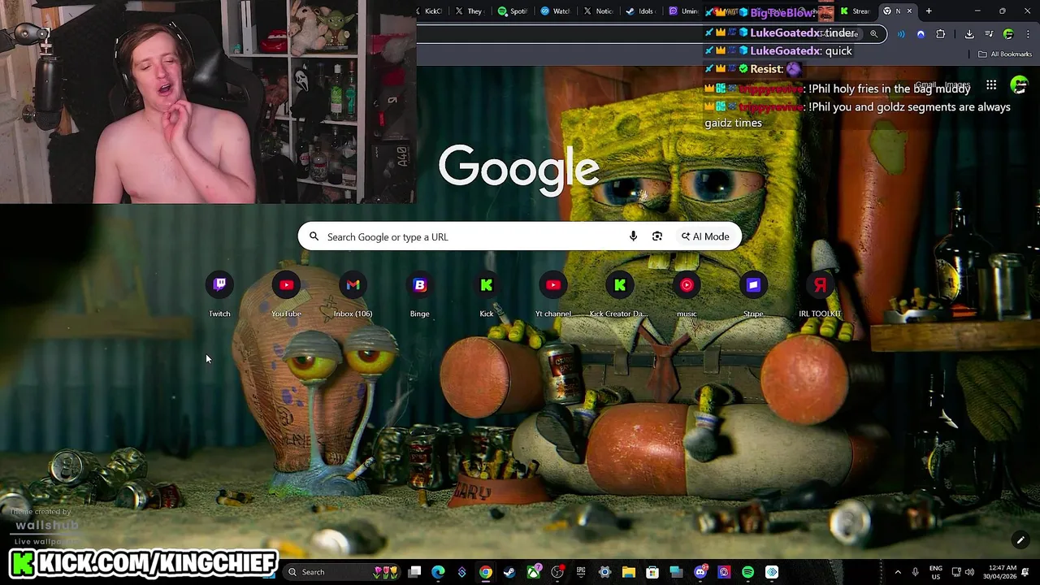1040x585 pixels.
Task: Switch to the 'Notice' X tab
Action: [x=599, y=11]
